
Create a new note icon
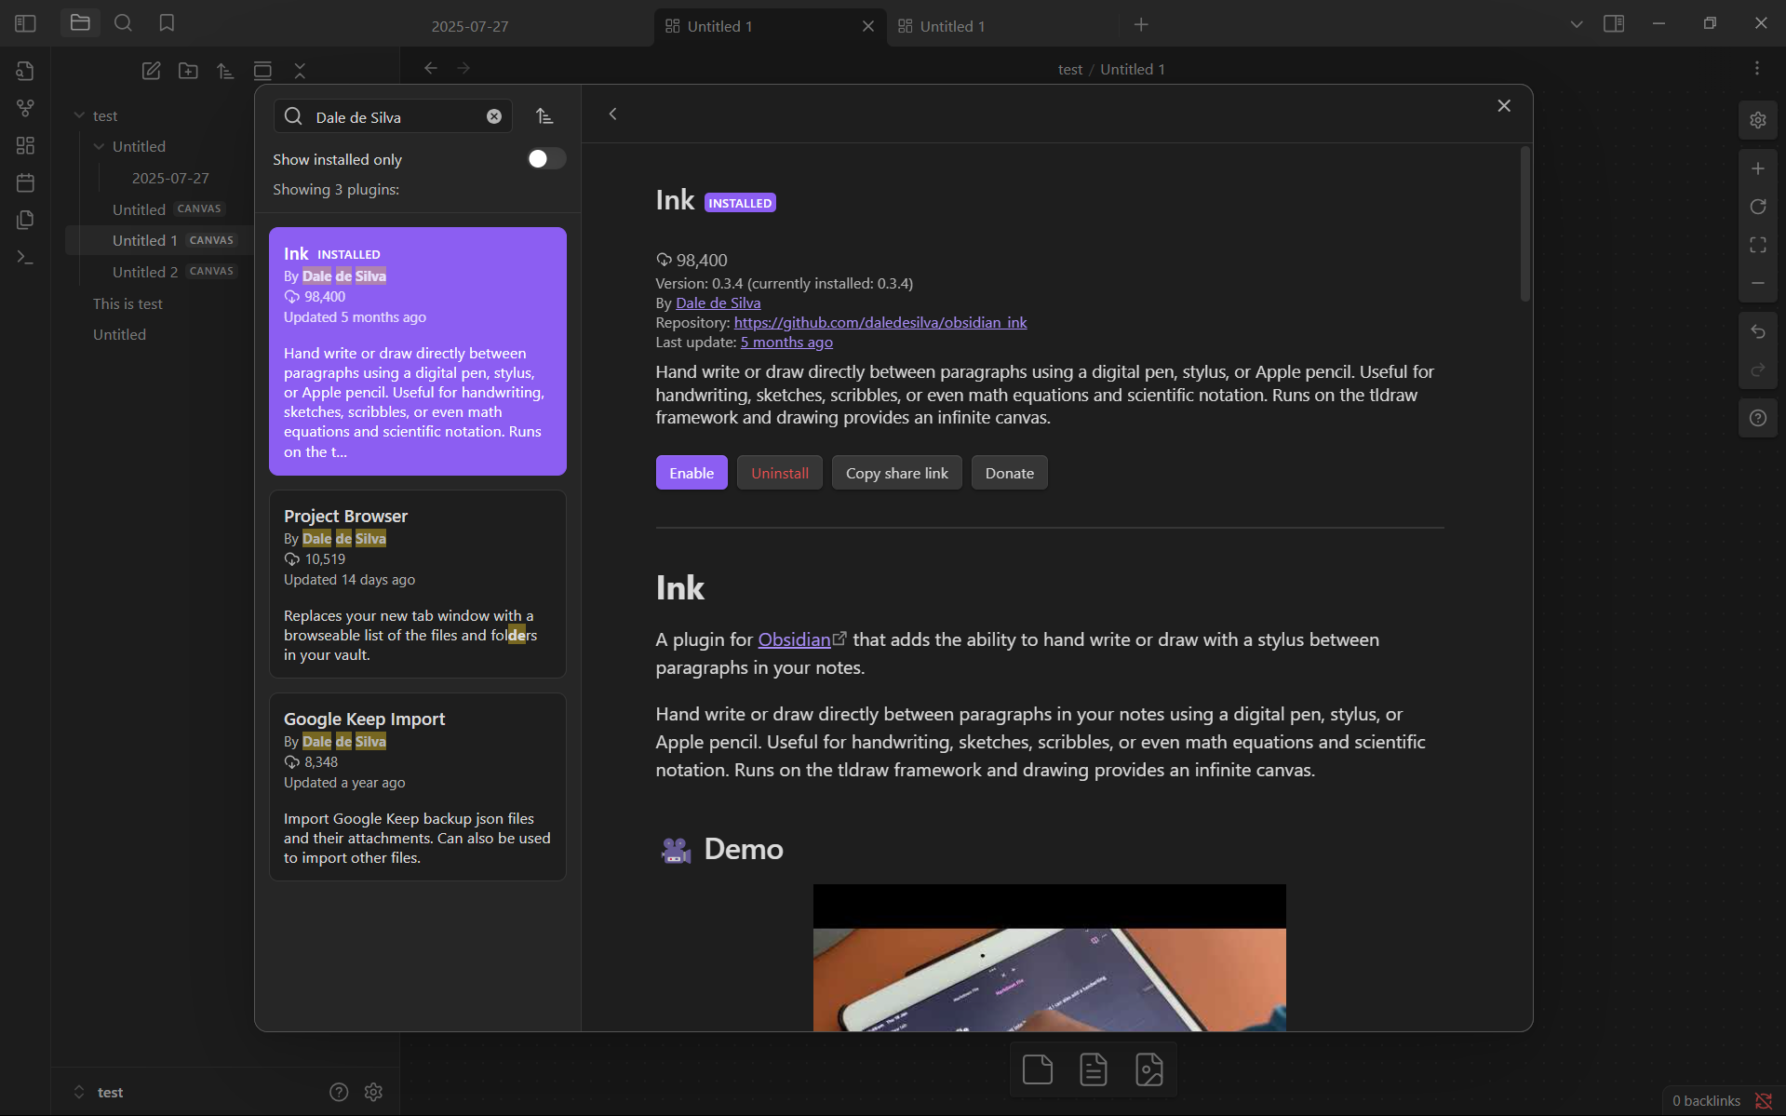(x=151, y=71)
